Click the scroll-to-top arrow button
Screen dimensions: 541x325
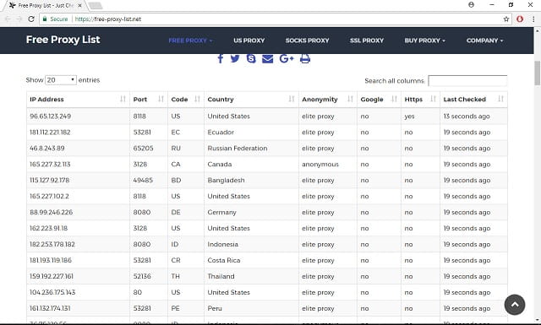tap(515, 305)
